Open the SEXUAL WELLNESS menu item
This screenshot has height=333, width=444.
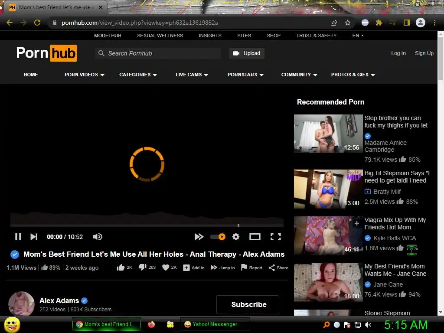tap(160, 36)
